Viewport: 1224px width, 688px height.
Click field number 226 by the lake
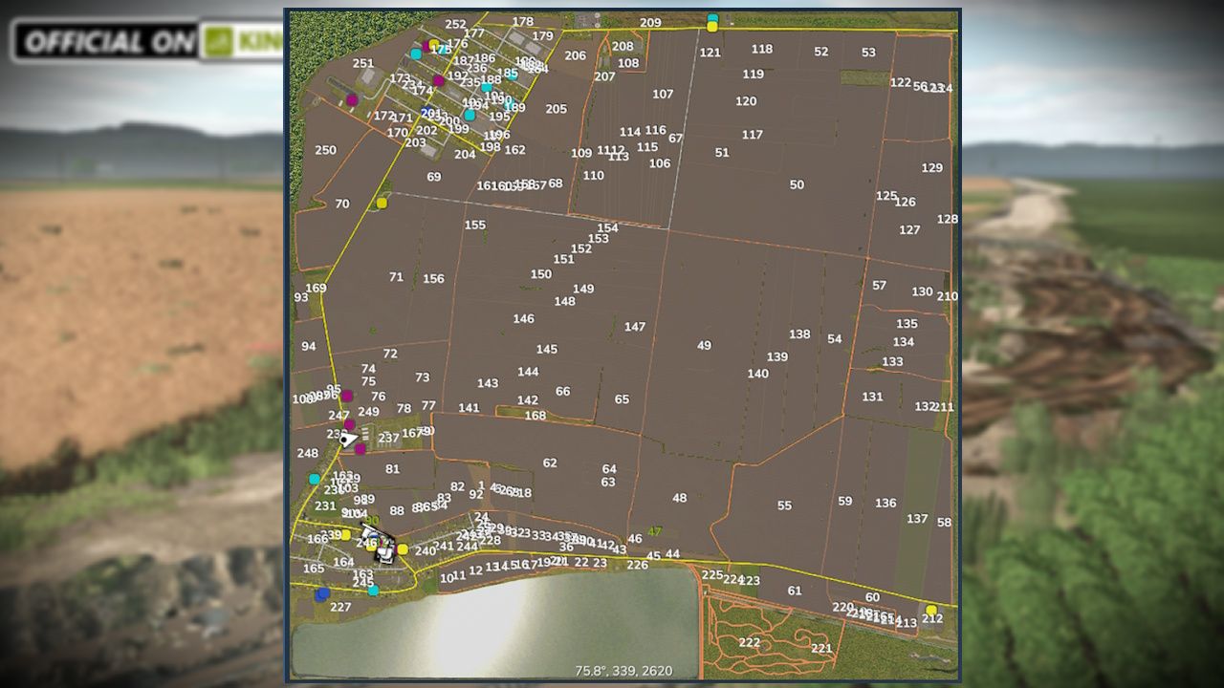point(637,565)
